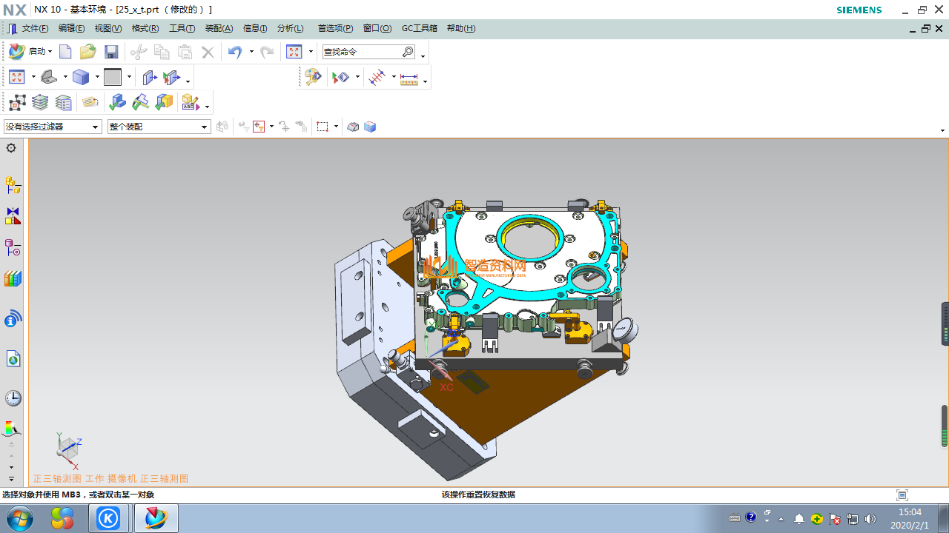The image size is (949, 533).
Task: Open the Constraint Navigator in sidebar
Action: [x=13, y=216]
